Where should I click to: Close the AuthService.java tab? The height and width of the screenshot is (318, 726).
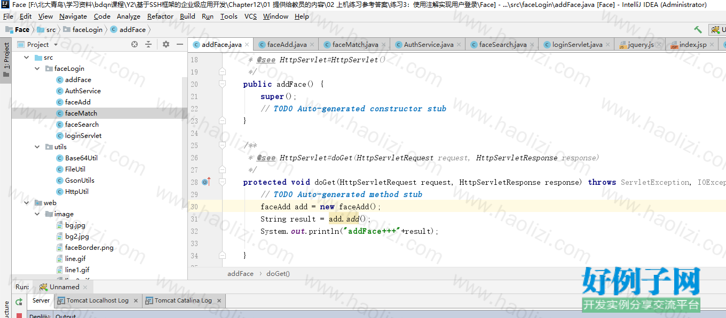pyautogui.click(x=459, y=45)
